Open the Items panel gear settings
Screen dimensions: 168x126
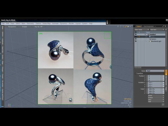pos(165,26)
